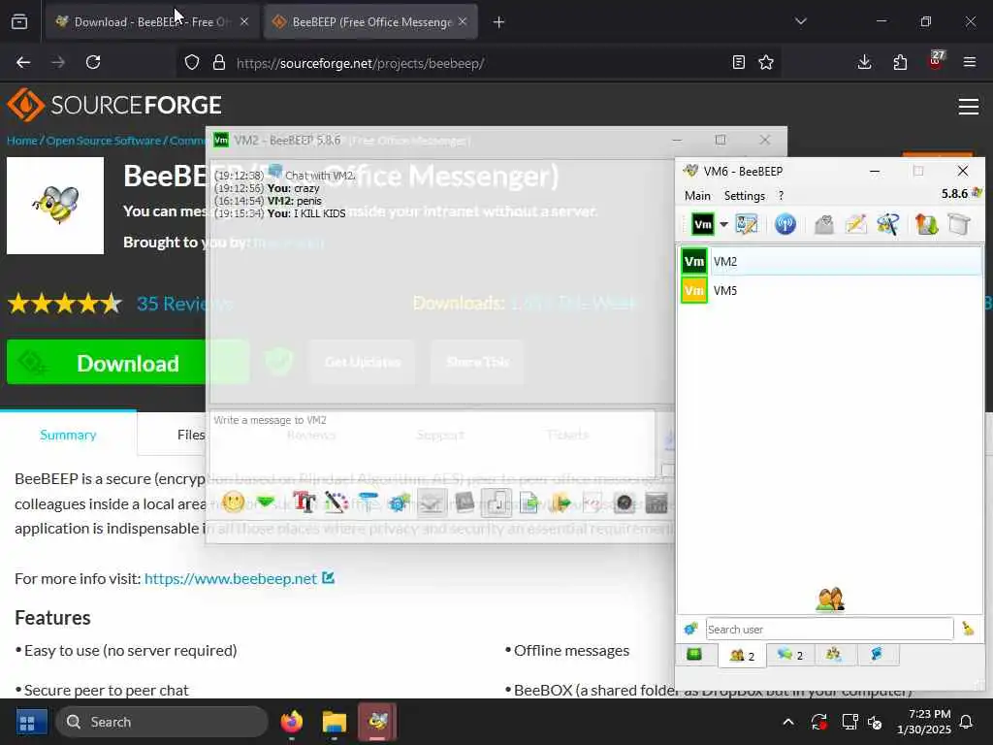Toggle the selected music note button
Viewport: 993px width, 745px height.
496,503
